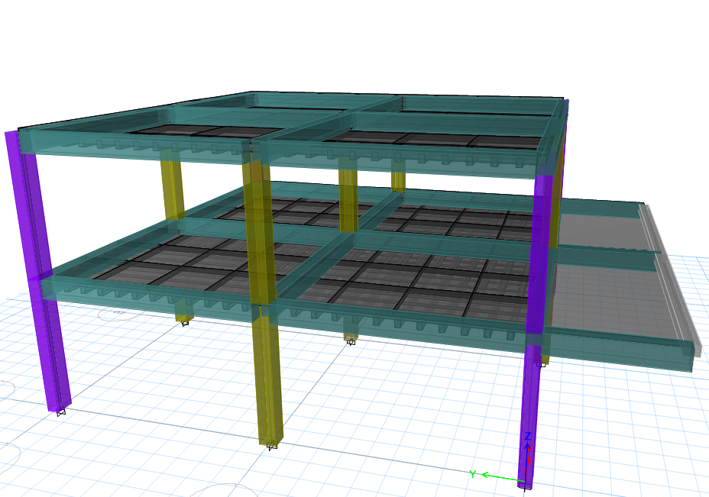The width and height of the screenshot is (709, 497).
Task: Select the purple corner column on the far left
Action: coord(37,271)
